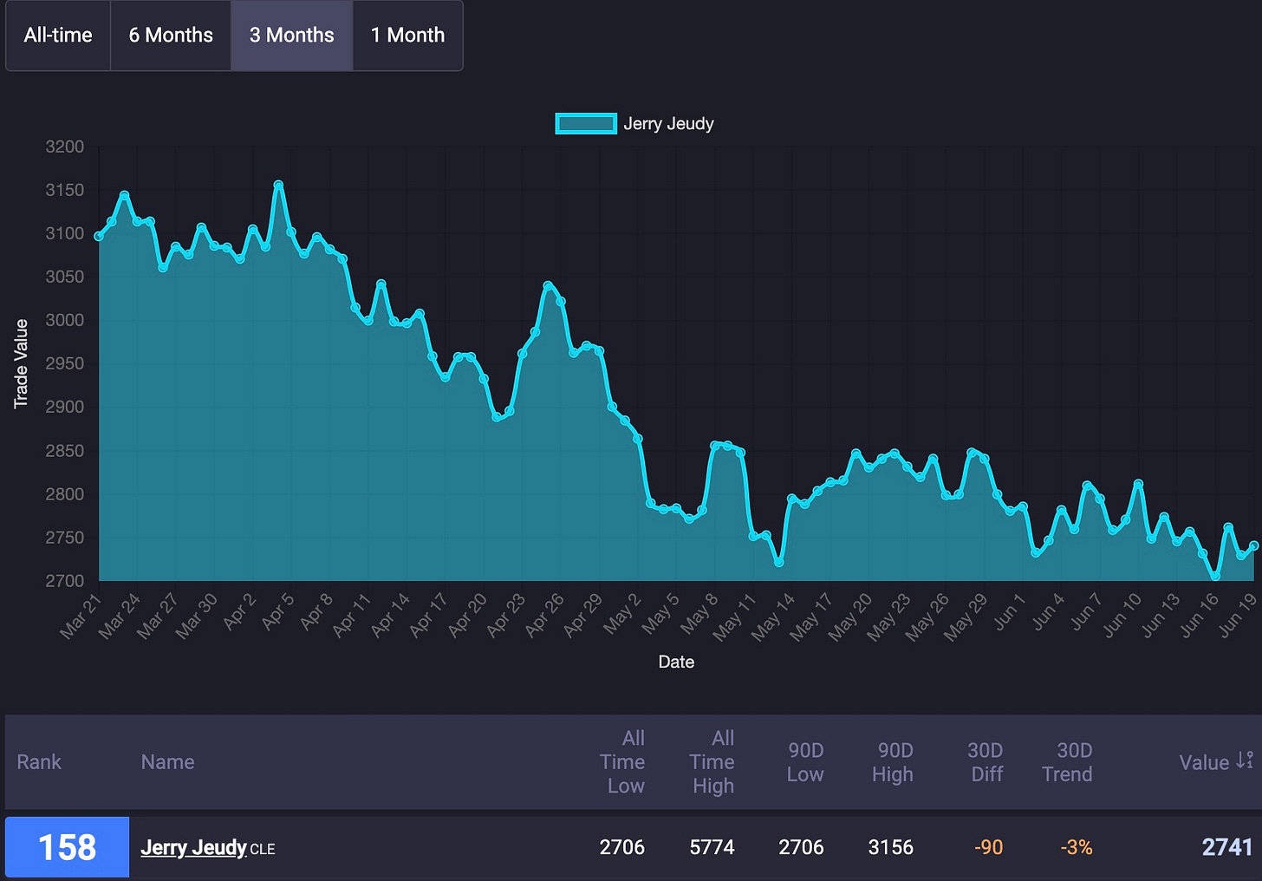Click the Value sort icon
This screenshot has height=881, width=1262.
1245,760
